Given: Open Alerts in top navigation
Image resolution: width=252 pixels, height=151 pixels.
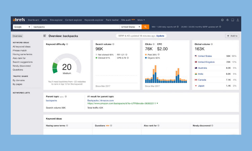Looking at the screenshot, I should tap(44, 20).
